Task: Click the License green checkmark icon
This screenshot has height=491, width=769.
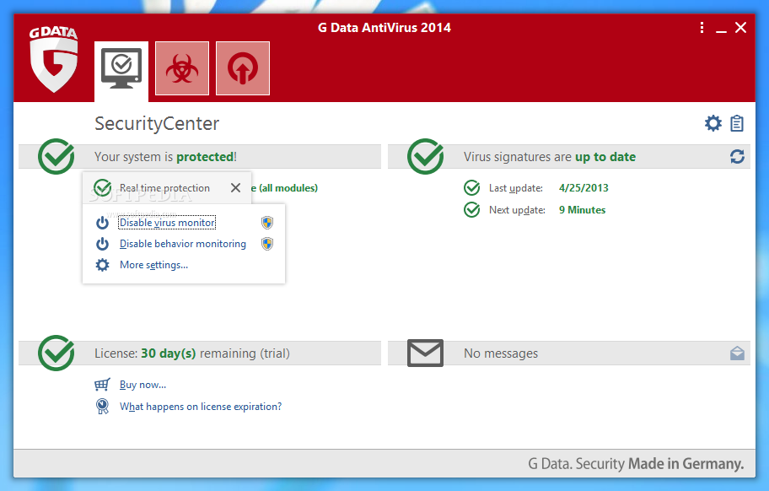Action: click(56, 353)
